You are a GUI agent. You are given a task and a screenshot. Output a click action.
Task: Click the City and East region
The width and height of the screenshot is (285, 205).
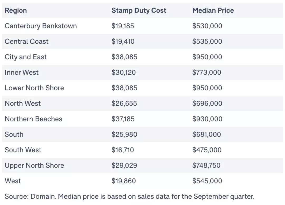pyautogui.click(x=26, y=57)
